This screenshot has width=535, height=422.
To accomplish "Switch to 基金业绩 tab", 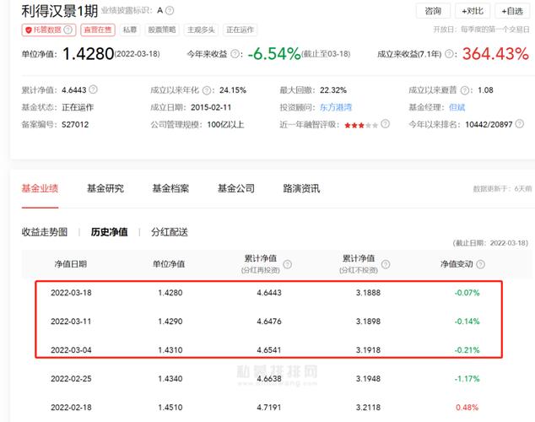I will (x=40, y=188).
